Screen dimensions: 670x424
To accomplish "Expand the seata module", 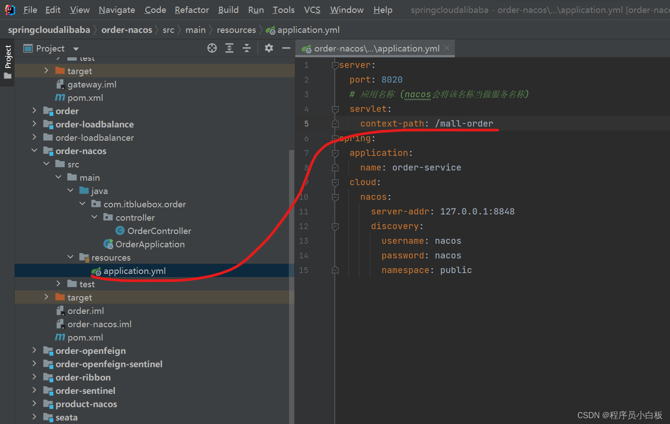I will [34, 417].
